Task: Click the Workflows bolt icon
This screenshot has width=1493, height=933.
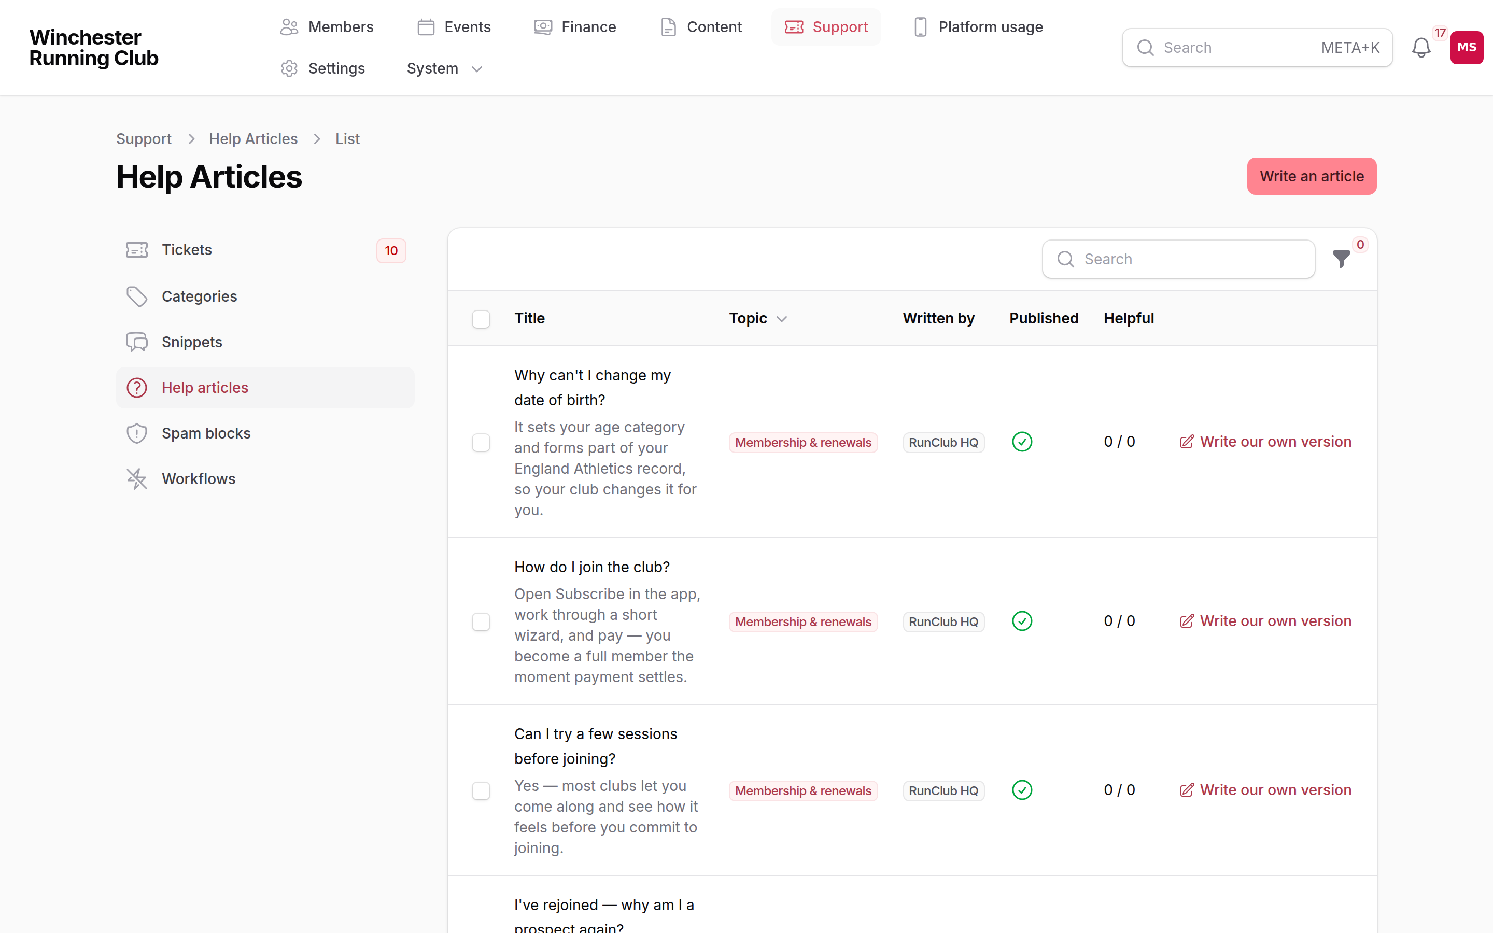Action: pyautogui.click(x=136, y=479)
